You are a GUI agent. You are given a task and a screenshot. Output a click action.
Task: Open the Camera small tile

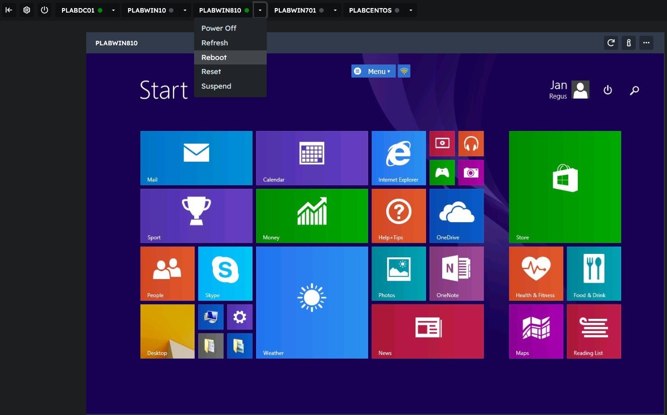click(471, 173)
